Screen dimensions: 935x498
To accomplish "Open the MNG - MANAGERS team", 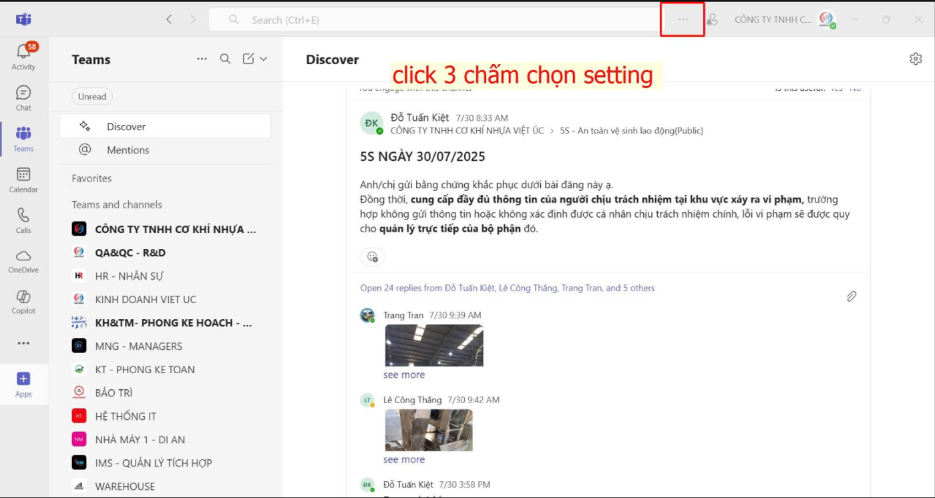I will pos(166,346).
